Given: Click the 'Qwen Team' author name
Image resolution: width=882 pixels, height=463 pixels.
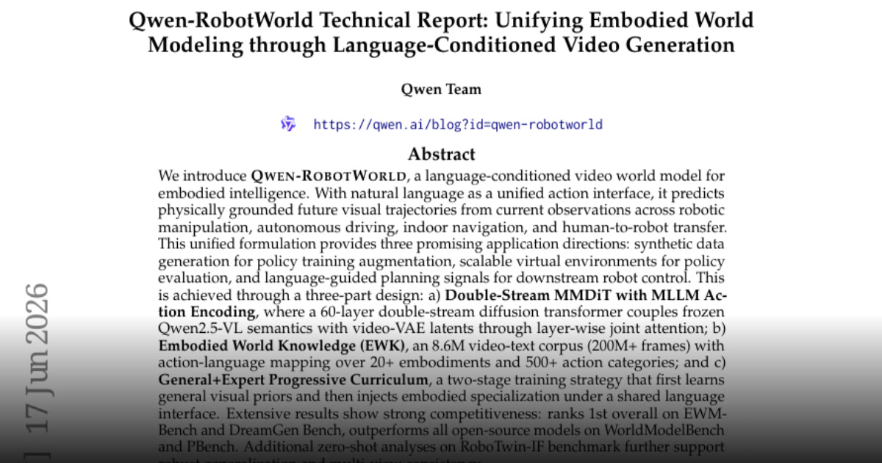Looking at the screenshot, I should (x=441, y=90).
